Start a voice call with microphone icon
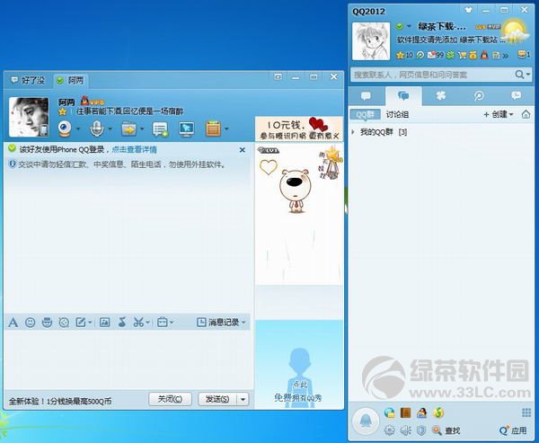This screenshot has height=443, width=539. [x=97, y=129]
